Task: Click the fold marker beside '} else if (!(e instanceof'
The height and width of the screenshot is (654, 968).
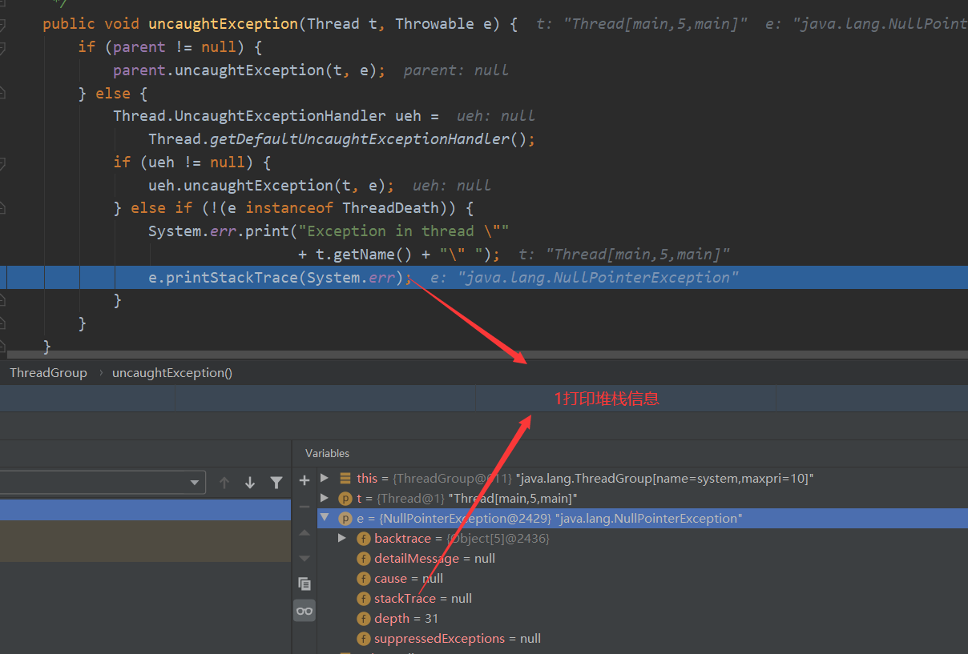Action: [x=2, y=208]
